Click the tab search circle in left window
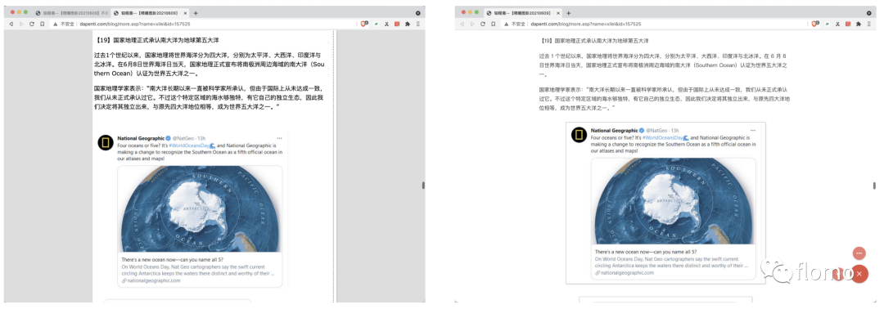 417,12
